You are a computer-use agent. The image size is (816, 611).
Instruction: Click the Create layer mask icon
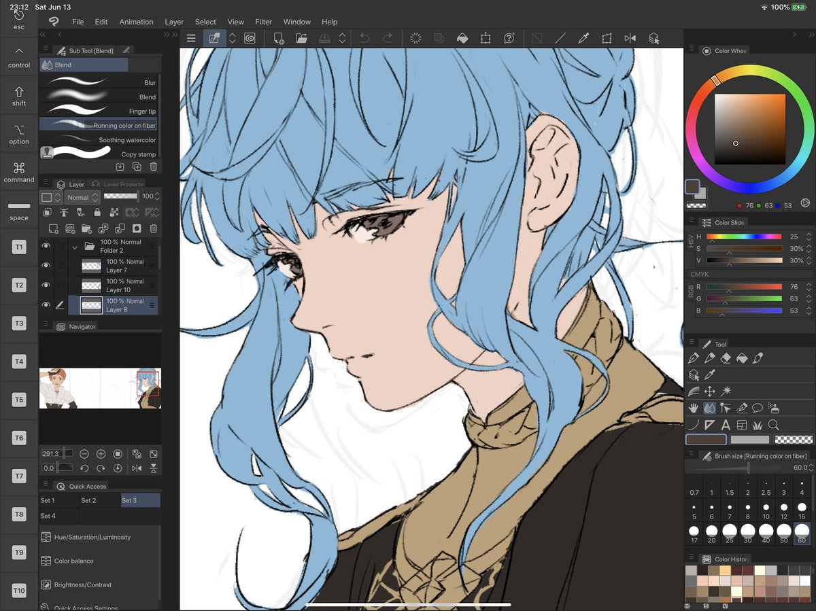point(137,229)
